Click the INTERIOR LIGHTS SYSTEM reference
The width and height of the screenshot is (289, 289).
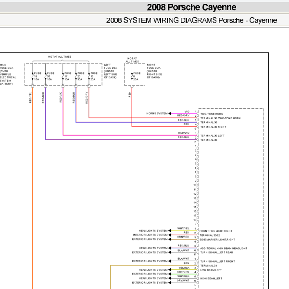tap(150, 235)
